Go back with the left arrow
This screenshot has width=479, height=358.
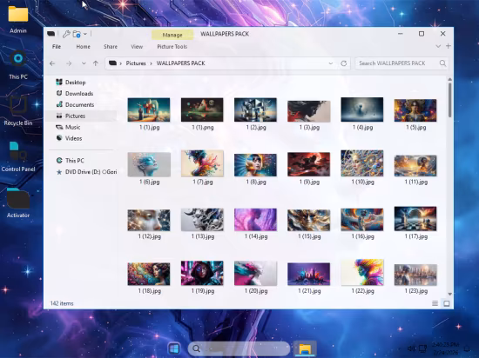(52, 63)
